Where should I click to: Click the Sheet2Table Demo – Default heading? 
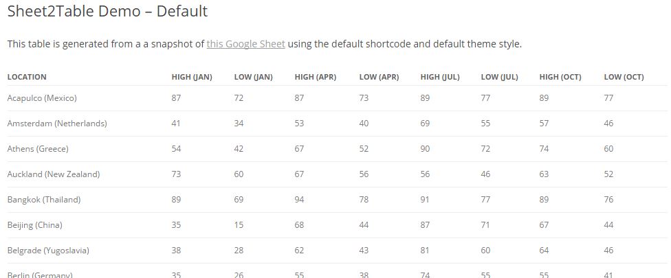[107, 11]
